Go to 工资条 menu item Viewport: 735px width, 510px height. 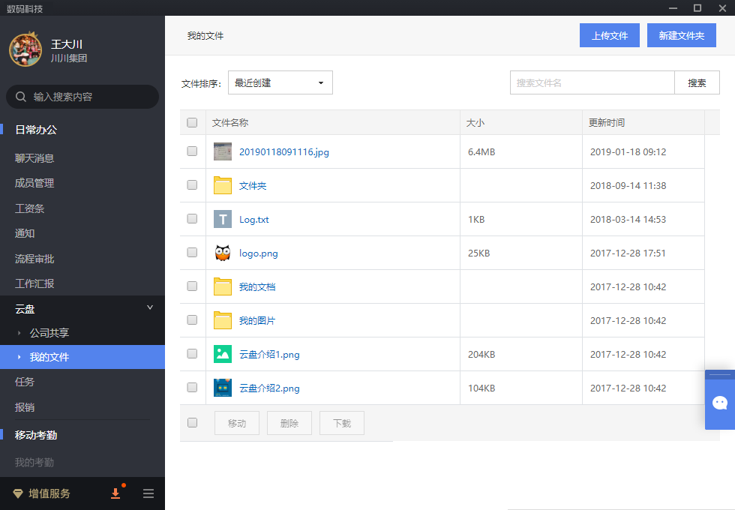pos(29,208)
